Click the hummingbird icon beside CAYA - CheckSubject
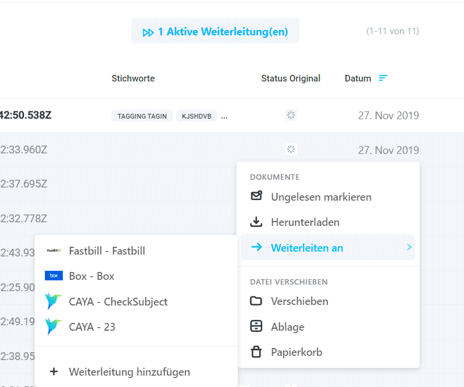This screenshot has height=387, width=464. tap(53, 301)
